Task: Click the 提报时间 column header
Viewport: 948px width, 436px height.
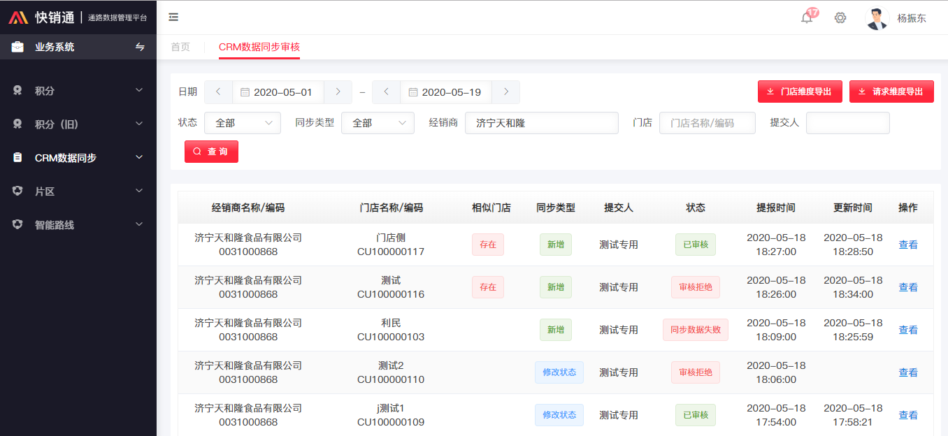Action: coord(776,208)
